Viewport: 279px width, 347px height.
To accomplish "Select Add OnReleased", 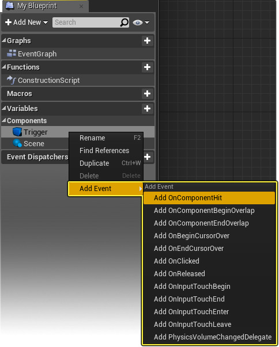I will (209, 274).
